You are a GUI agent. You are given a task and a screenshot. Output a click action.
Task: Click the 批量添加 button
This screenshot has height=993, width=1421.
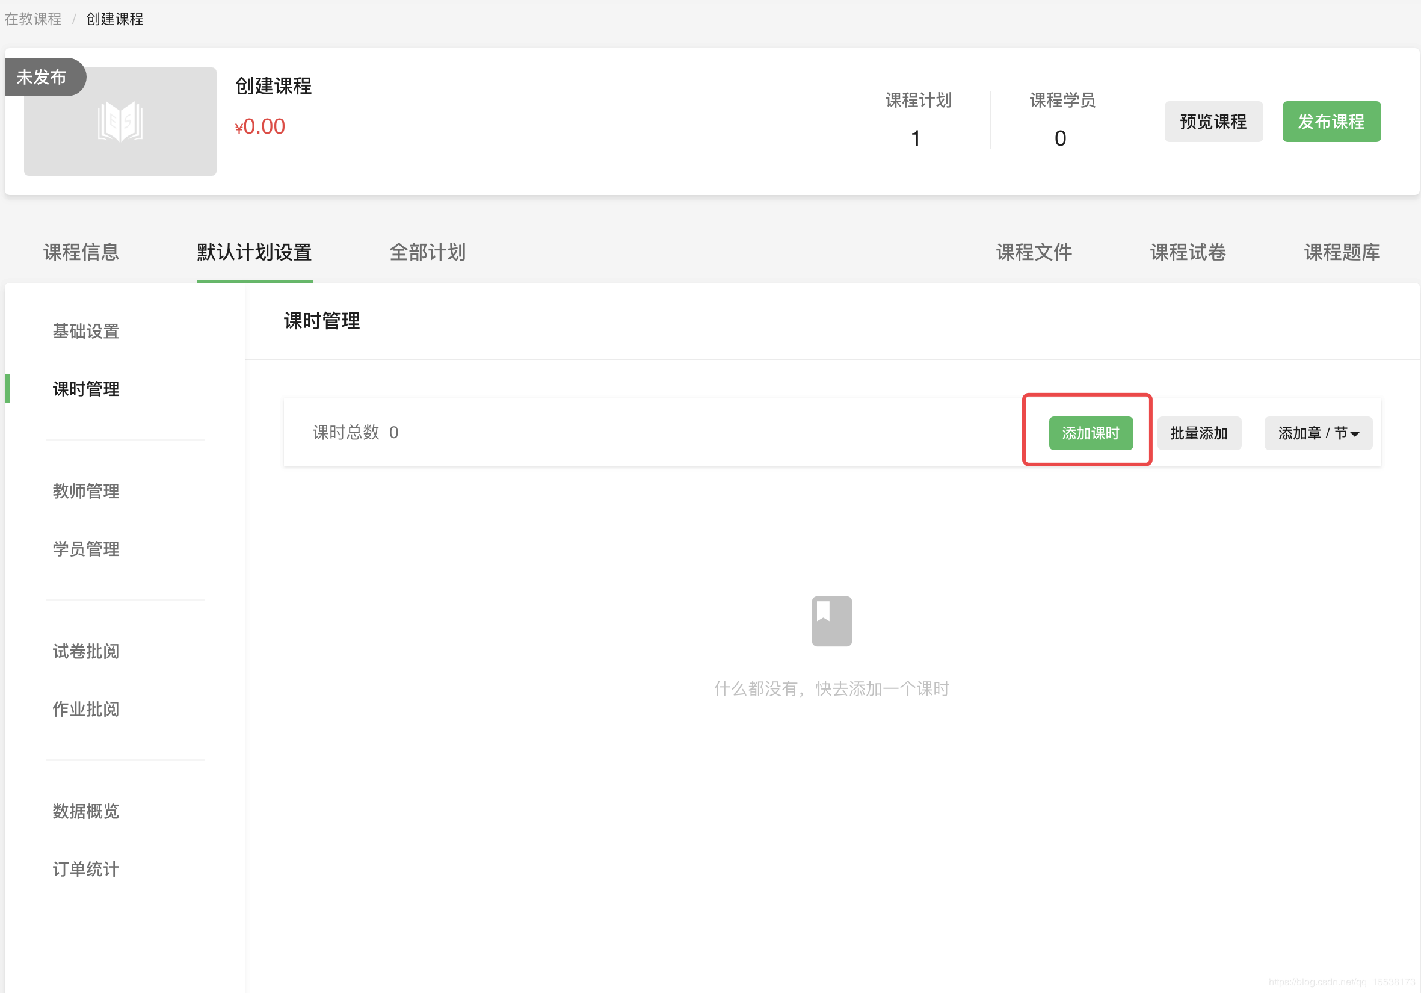1199,433
